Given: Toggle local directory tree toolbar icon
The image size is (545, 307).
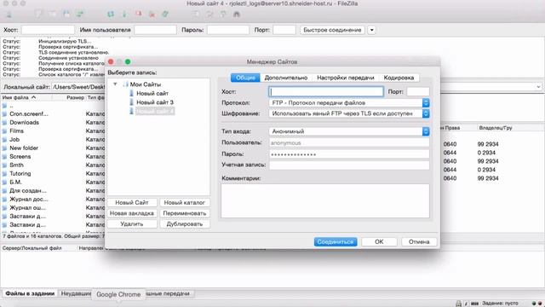Looking at the screenshot, I should pos(52,14).
